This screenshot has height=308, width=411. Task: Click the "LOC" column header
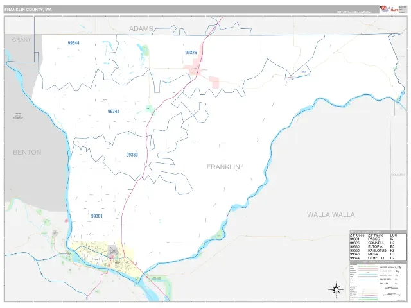coord(394,235)
